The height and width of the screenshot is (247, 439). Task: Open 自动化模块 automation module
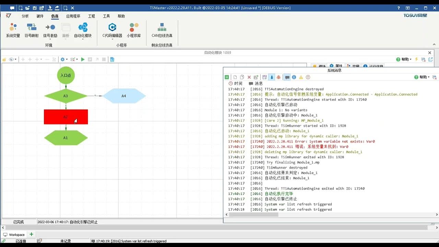click(x=83, y=30)
